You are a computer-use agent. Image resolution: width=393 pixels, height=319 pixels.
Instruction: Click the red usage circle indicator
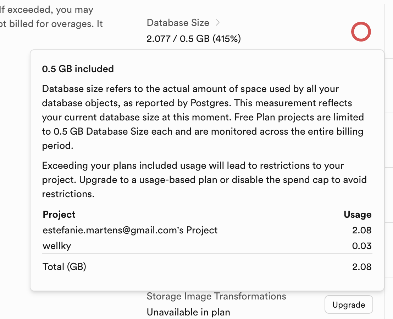click(x=361, y=32)
